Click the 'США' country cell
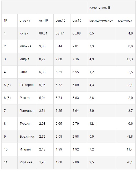 pyautogui.click(x=27, y=72)
